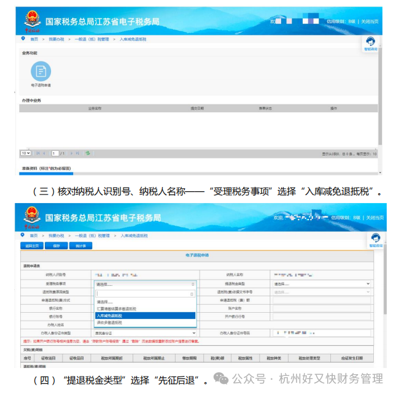Click 提交日期 column header
Viewport: 396px width, 395px height.
click(197, 108)
